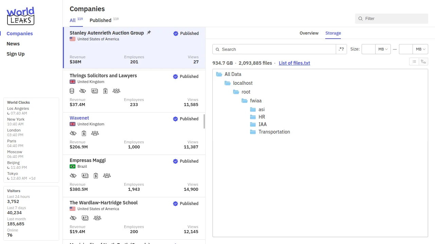
Task: Click the pin icon beside Stanley Autenrieth Auction Group
Action: (x=149, y=33)
